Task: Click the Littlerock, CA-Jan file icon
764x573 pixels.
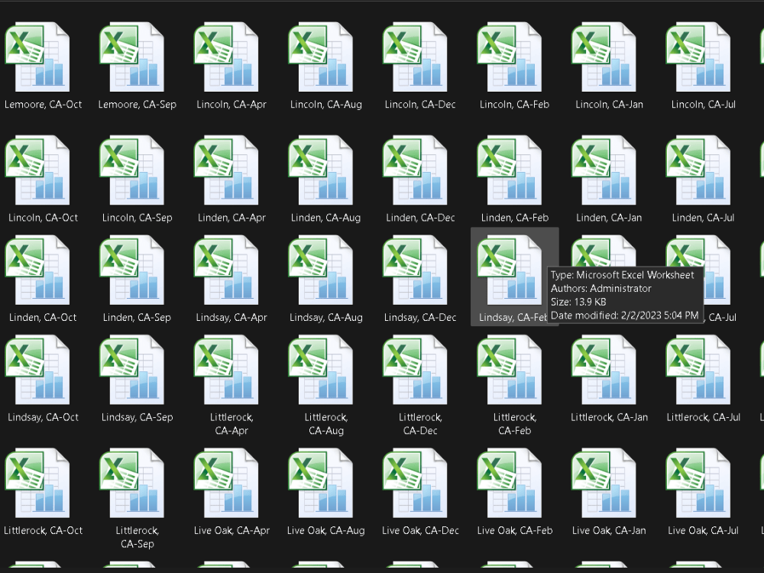Action: click(604, 371)
